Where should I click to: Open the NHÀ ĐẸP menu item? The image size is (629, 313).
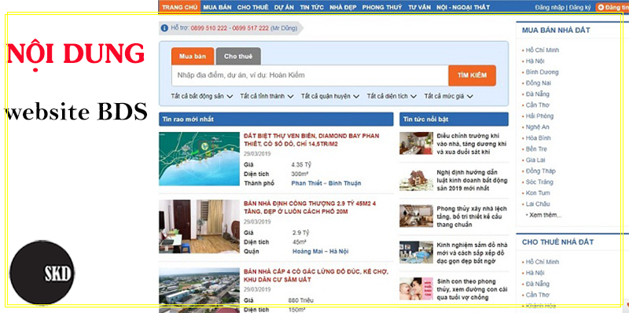click(343, 7)
